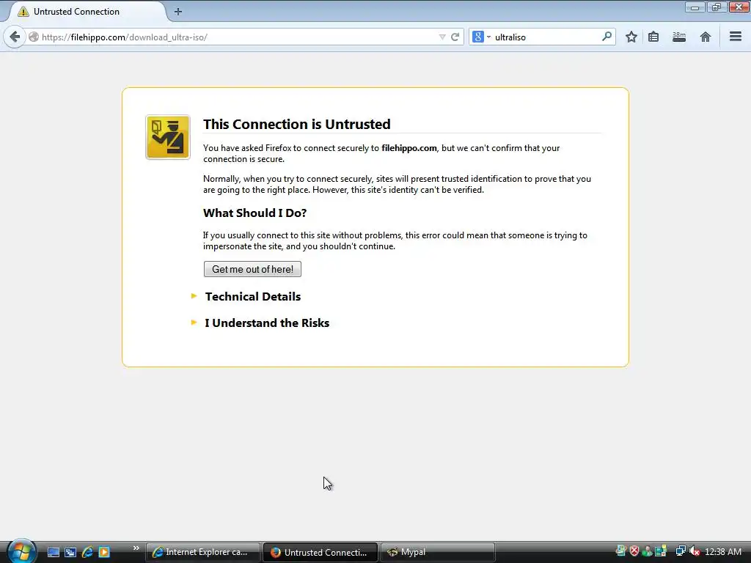The height and width of the screenshot is (563, 751).
Task: Bookmark this page with the star icon
Action: click(x=631, y=37)
